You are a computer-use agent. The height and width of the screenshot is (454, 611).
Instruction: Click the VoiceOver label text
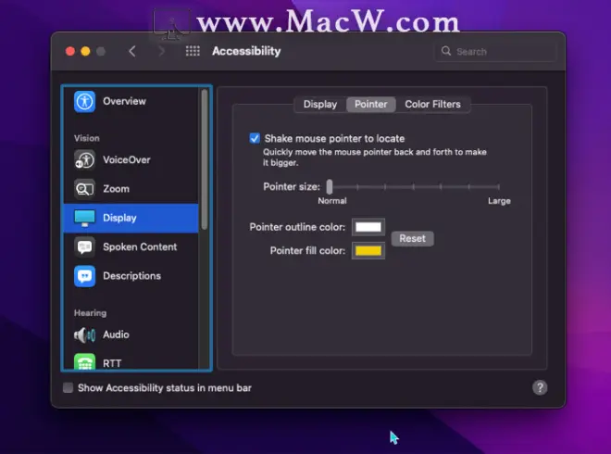click(127, 160)
